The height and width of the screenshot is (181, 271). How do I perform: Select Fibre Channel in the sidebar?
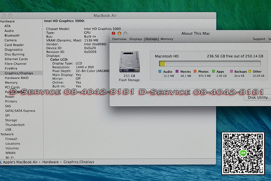pos(16,64)
